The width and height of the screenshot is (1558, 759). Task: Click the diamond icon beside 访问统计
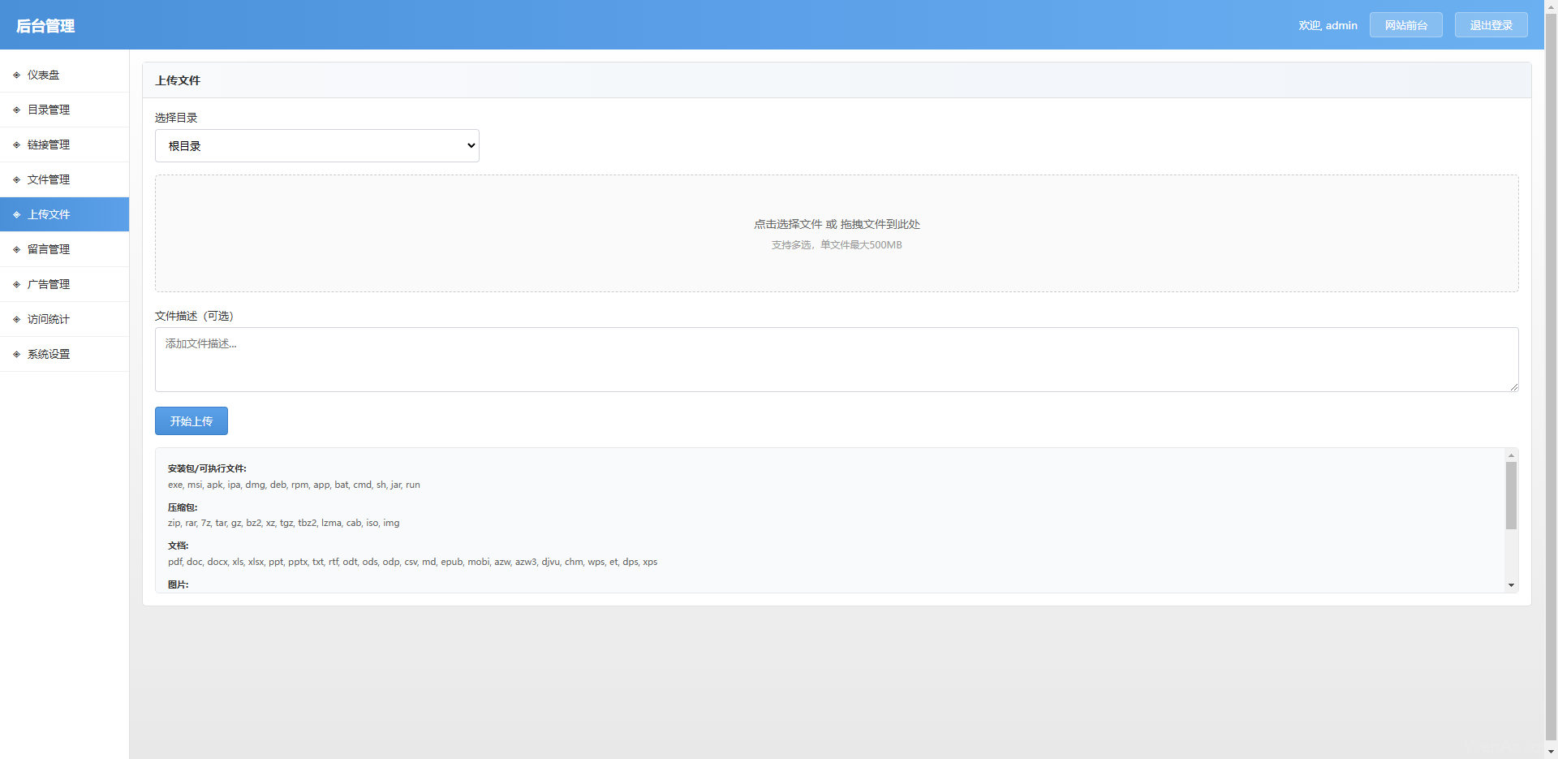[16, 319]
